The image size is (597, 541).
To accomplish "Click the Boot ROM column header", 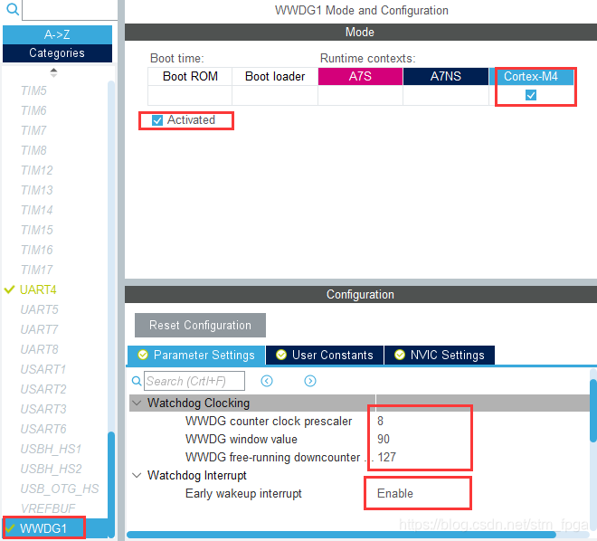I will tap(190, 77).
